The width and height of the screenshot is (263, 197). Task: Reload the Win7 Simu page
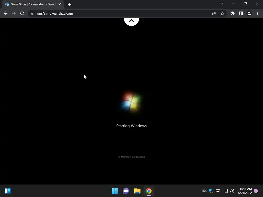[x=22, y=13]
